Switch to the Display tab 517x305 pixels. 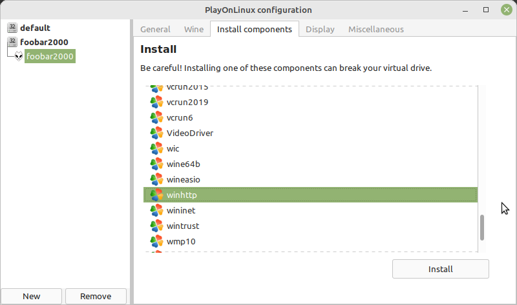(320, 29)
